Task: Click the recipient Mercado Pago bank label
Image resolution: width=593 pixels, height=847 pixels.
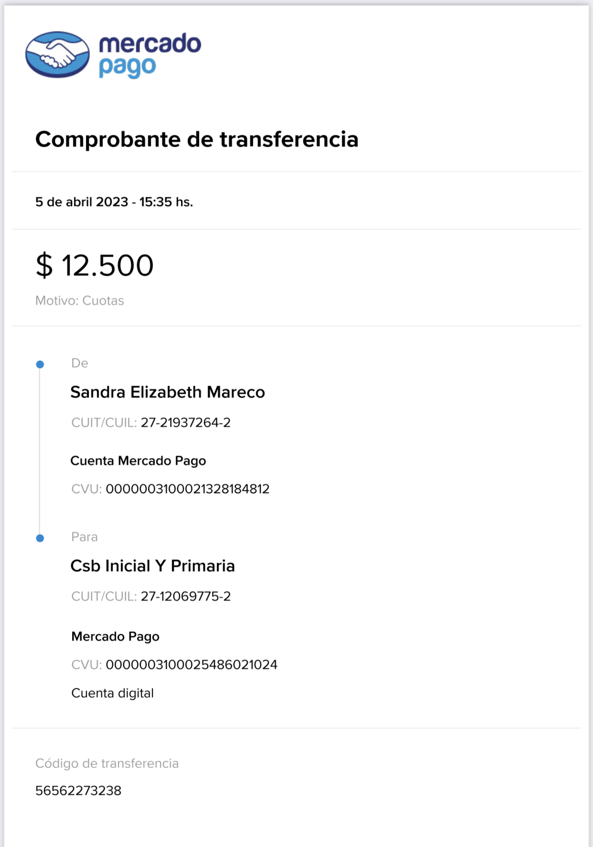Action: pyautogui.click(x=115, y=637)
